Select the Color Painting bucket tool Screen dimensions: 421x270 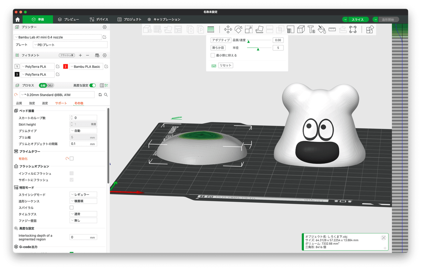pyautogui.click(x=322, y=29)
